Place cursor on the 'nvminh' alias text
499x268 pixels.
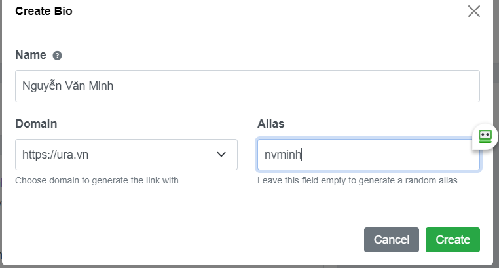tap(282, 155)
